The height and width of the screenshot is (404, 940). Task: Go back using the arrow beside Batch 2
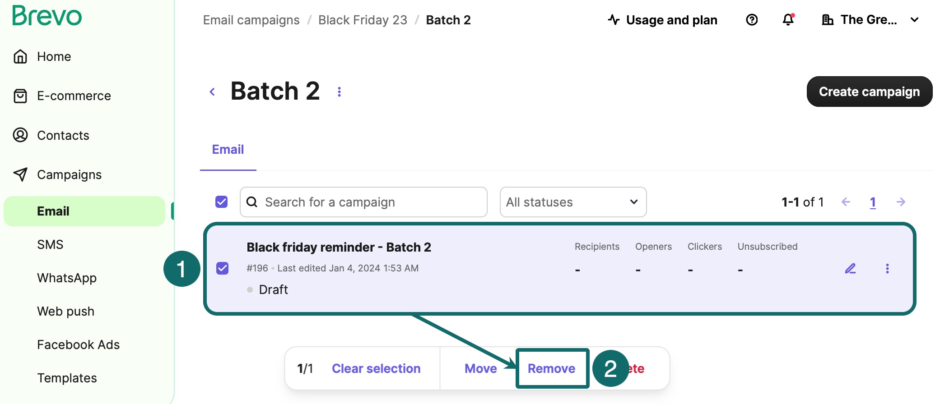(x=212, y=92)
